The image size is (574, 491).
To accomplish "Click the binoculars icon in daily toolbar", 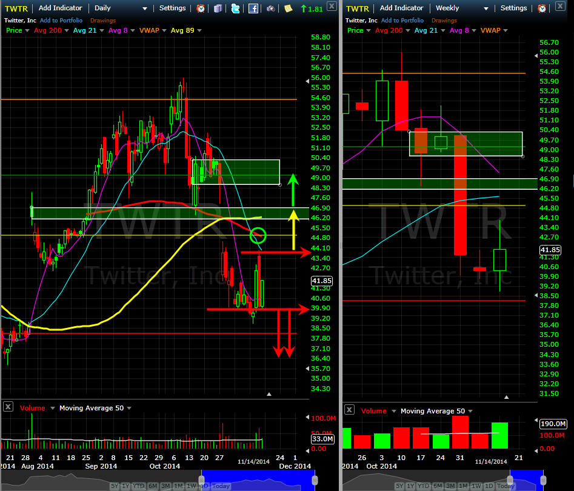I will pyautogui.click(x=270, y=8).
